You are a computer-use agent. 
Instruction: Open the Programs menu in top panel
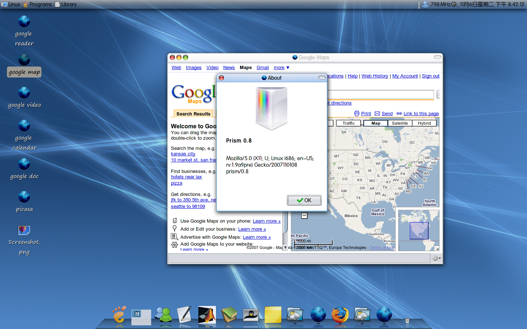tap(37, 4)
